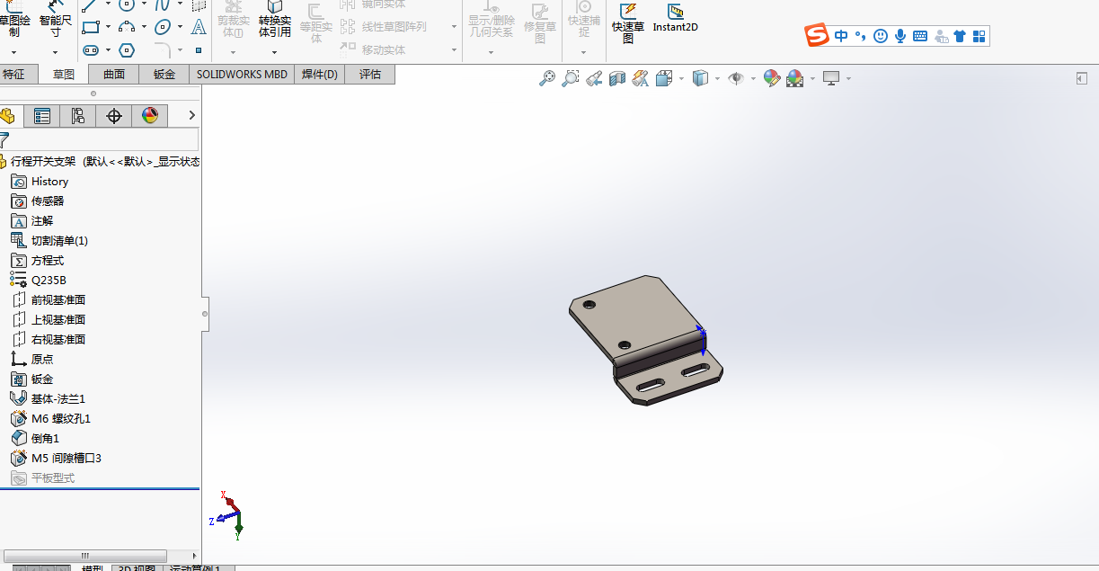Open the ConfigurationManager tab

coord(77,116)
